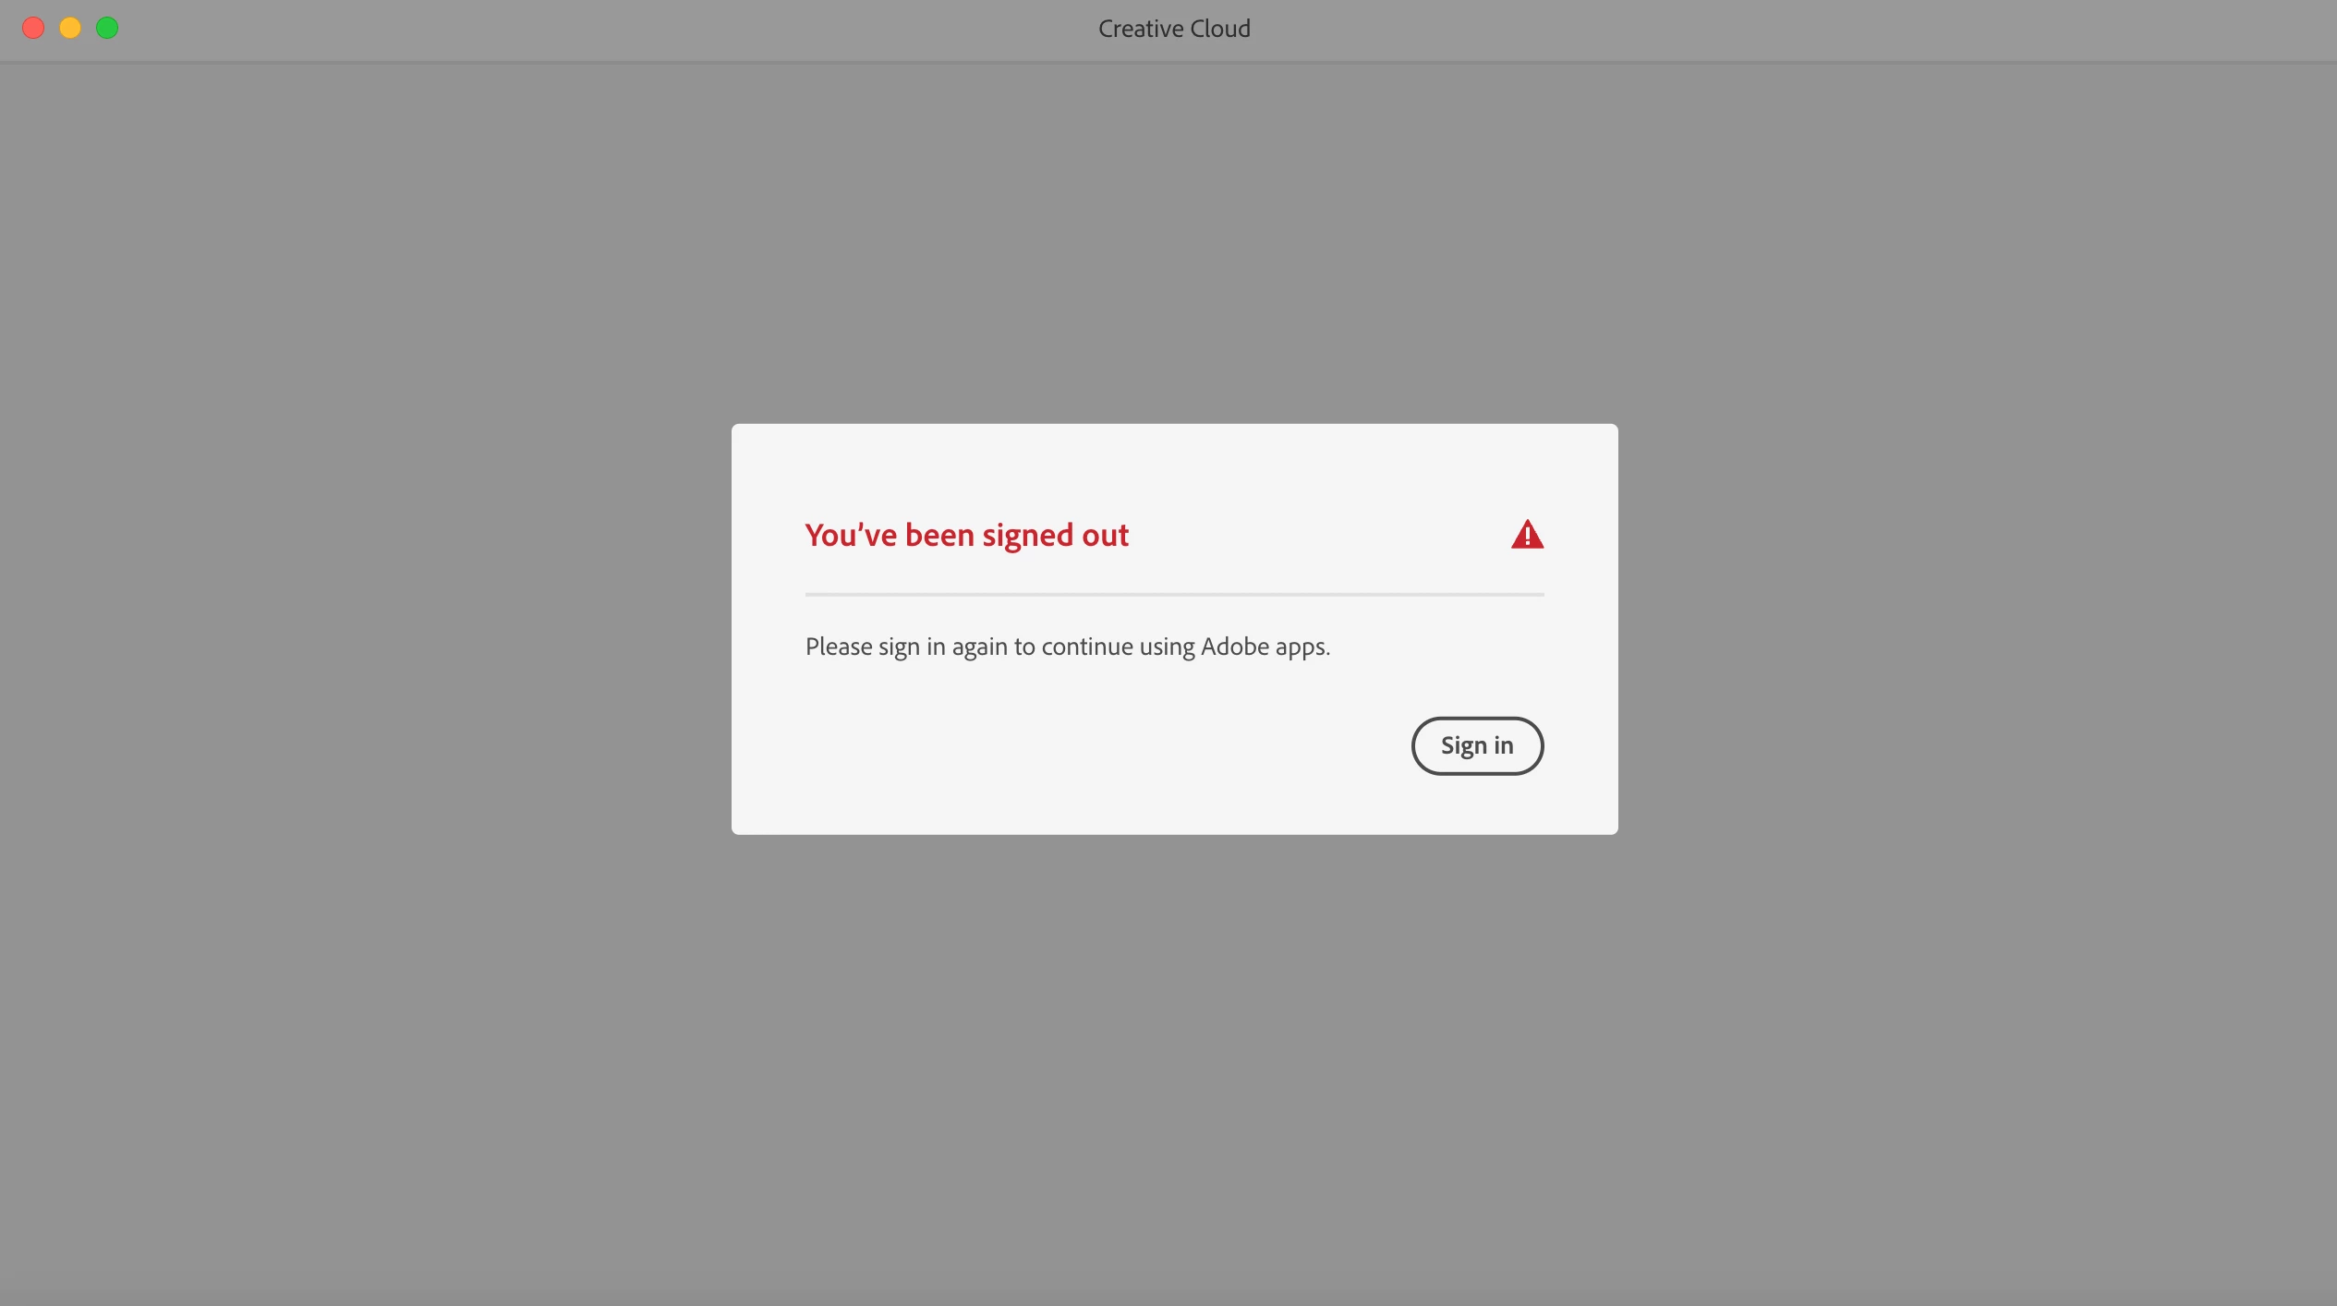Image resolution: width=2337 pixels, height=1306 pixels.
Task: Click the Sign in button
Action: tap(1476, 745)
